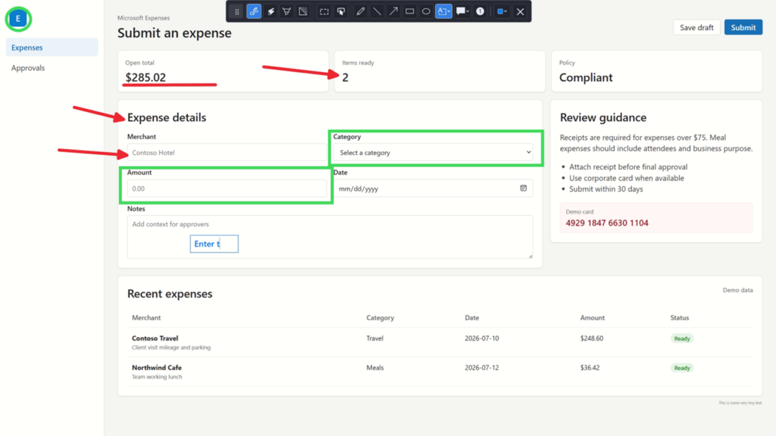Click the window-pointer selection tool
The image size is (776, 436).
[341, 11]
